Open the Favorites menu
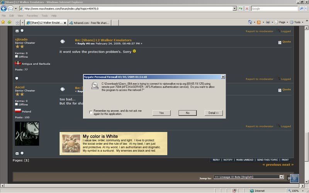Screen dimensions: 309x193 tap(32, 15)
